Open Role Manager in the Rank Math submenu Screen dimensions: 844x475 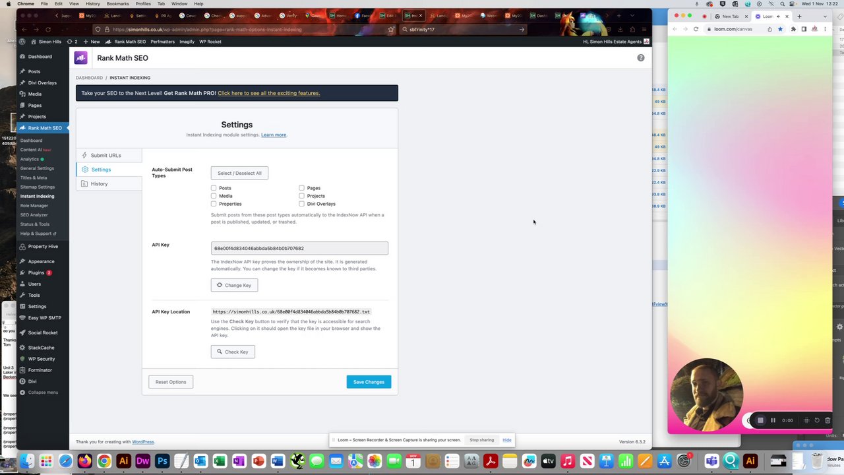34,205
